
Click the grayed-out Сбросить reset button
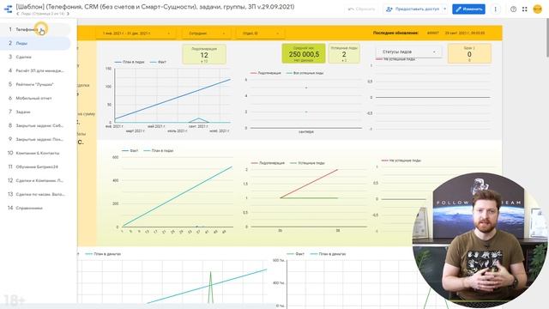pos(362,9)
